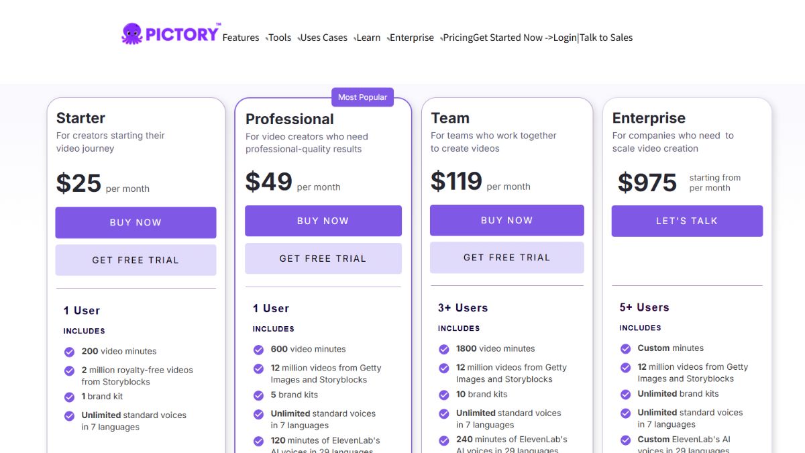Click the checkmark by 1 brand kit
The image size is (805, 453).
coord(69,397)
